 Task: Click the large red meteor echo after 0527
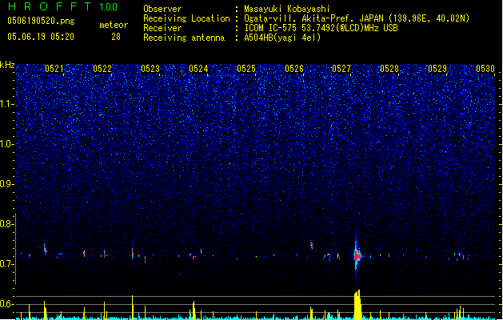point(357,255)
